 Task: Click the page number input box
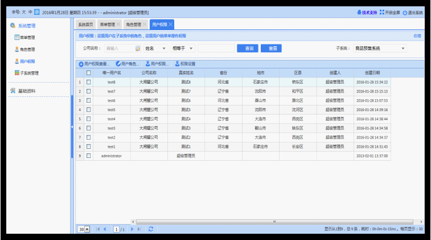pos(116,229)
